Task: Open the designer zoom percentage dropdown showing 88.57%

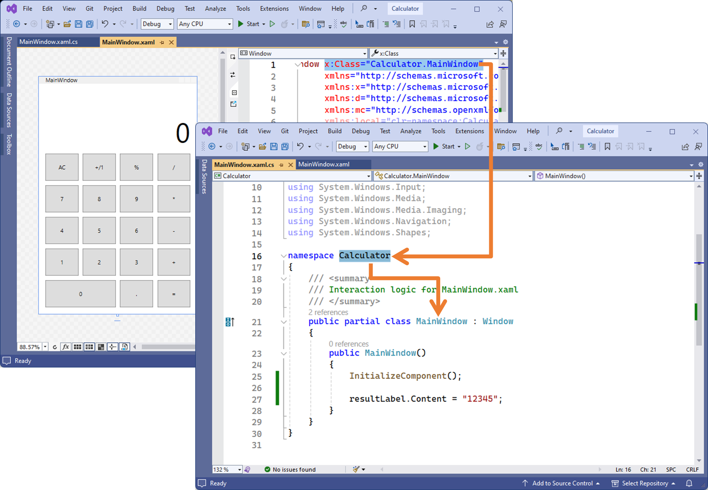Action: (x=45, y=347)
